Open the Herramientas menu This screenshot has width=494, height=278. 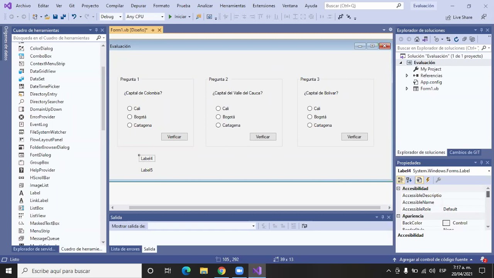tap(233, 6)
